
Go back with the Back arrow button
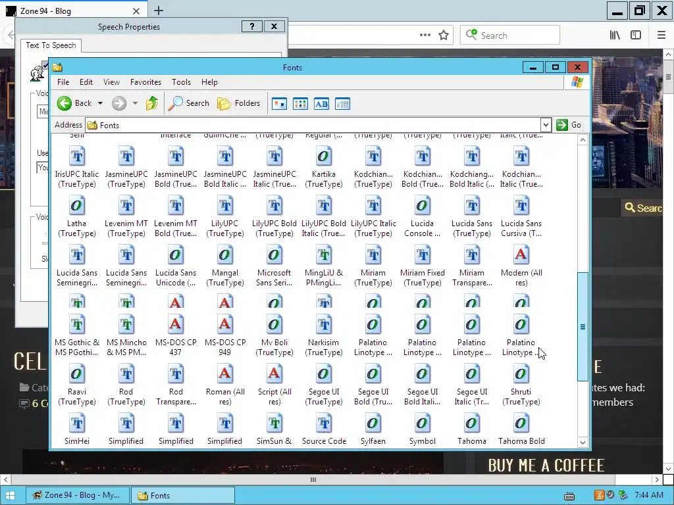point(75,103)
